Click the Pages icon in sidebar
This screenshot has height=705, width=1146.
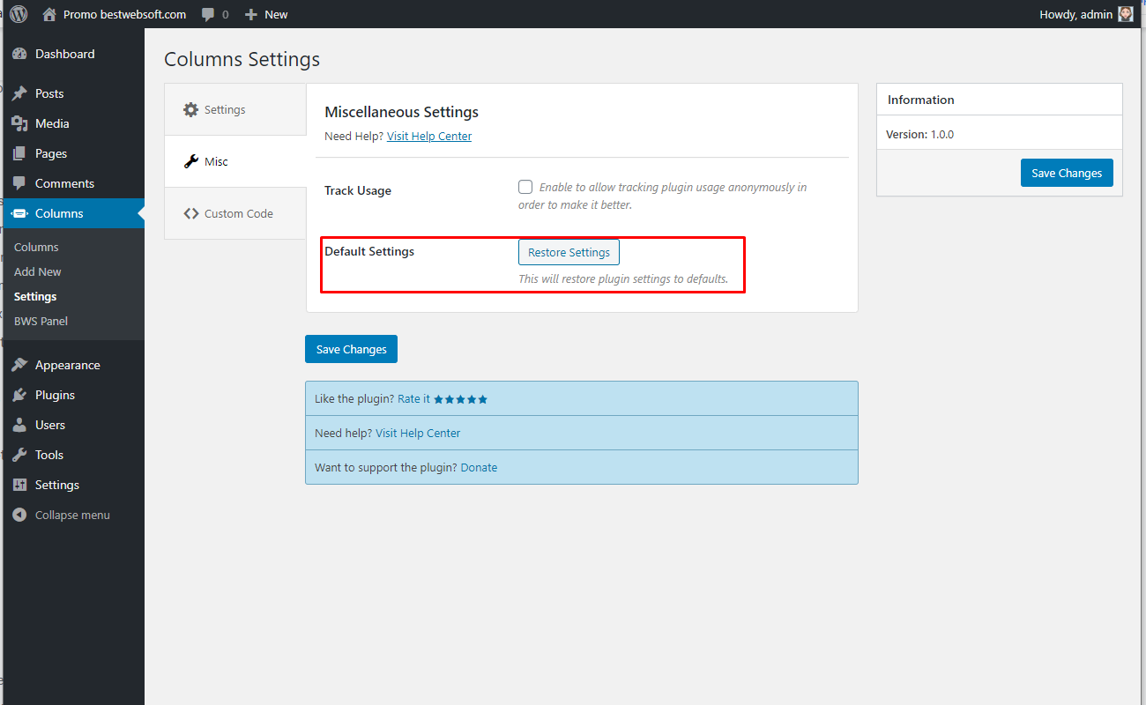click(19, 153)
